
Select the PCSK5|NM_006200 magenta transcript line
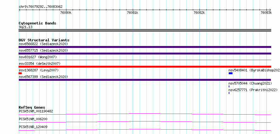[x=145, y=122]
